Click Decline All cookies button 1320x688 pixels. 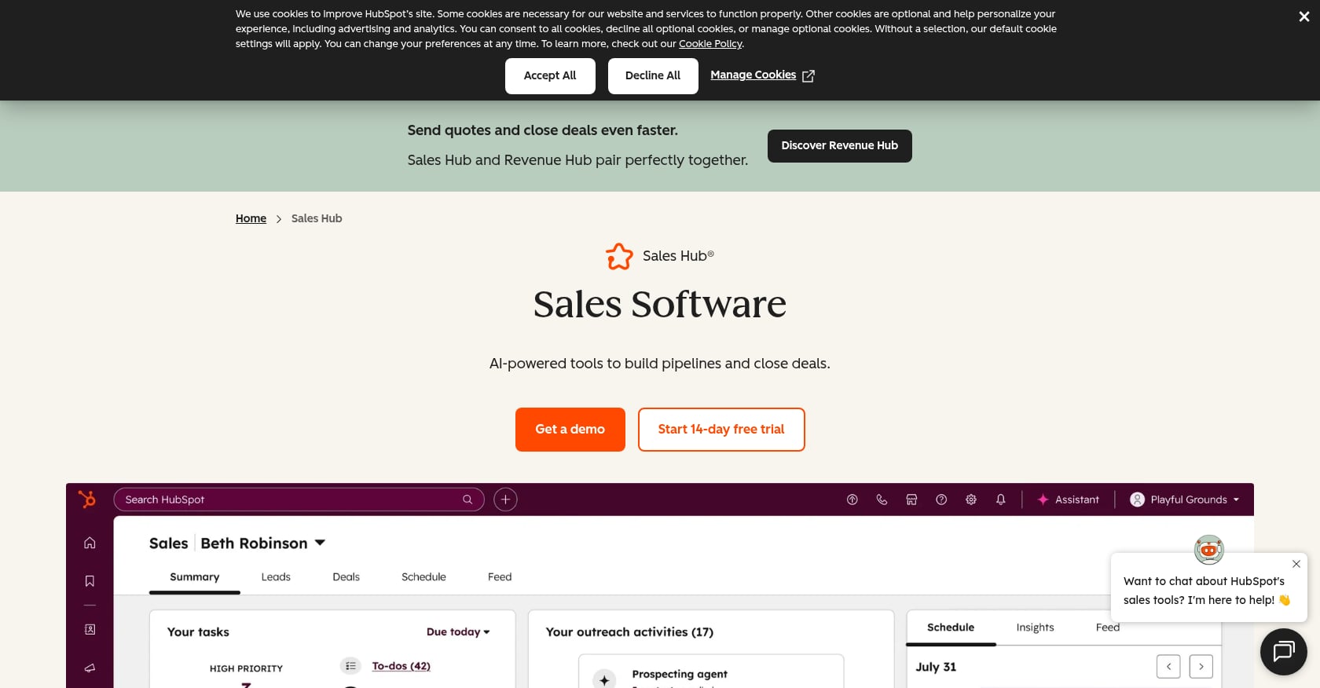653,76
